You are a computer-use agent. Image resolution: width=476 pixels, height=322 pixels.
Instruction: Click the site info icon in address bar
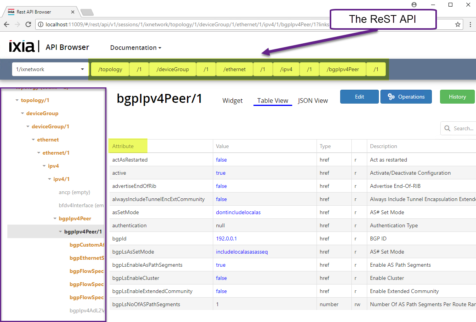(41, 24)
